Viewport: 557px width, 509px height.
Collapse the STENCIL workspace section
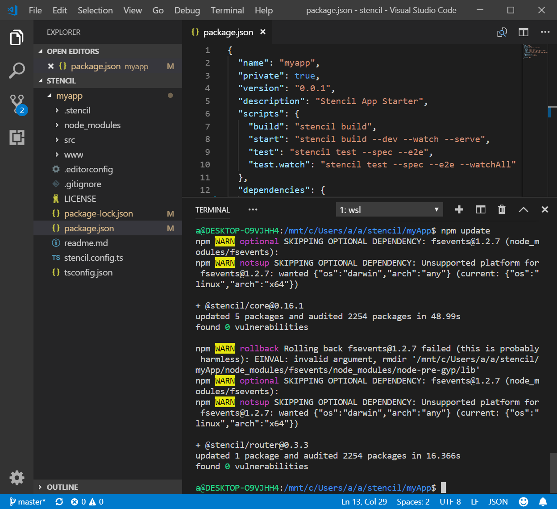(108, 81)
